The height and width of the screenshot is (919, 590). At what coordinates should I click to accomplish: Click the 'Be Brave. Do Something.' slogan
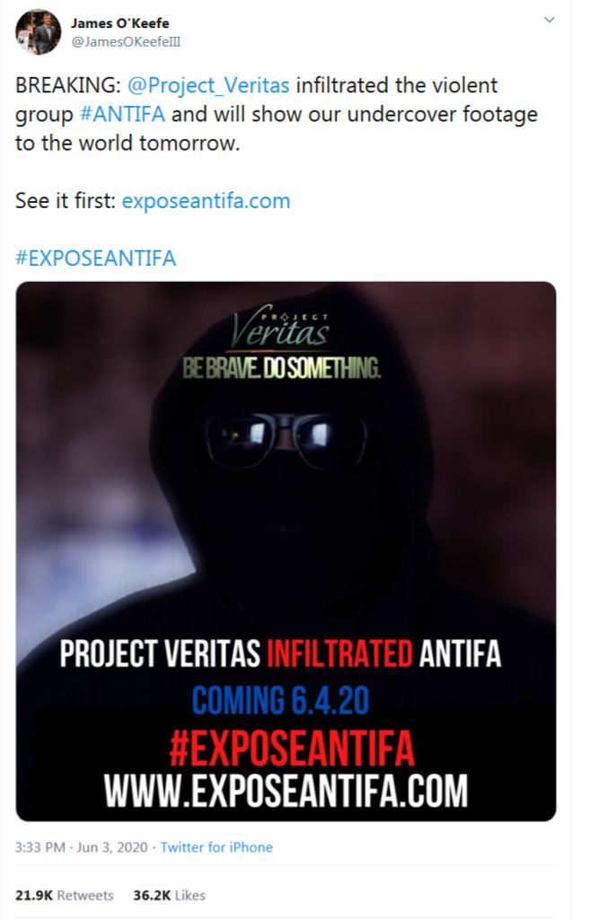tap(281, 368)
